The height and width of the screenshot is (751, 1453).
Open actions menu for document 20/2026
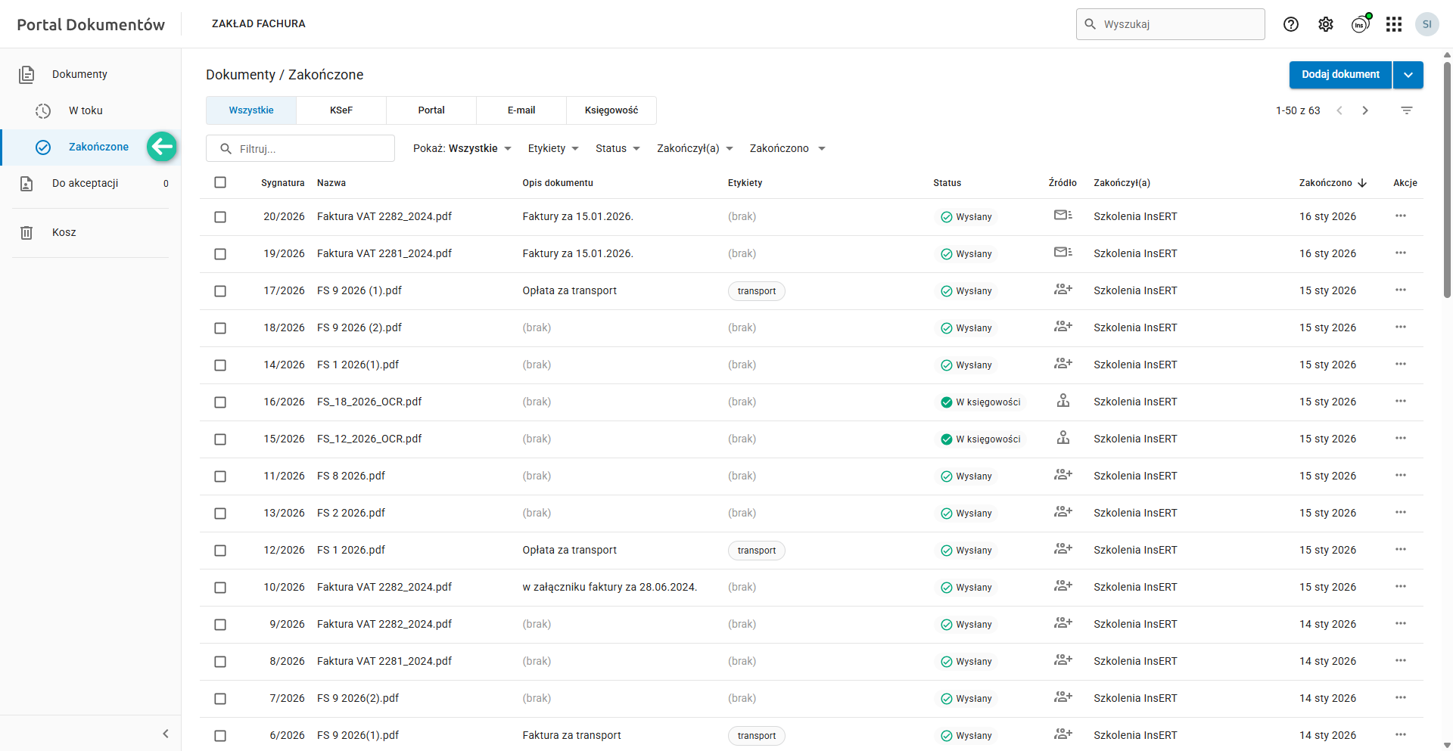pyautogui.click(x=1401, y=216)
